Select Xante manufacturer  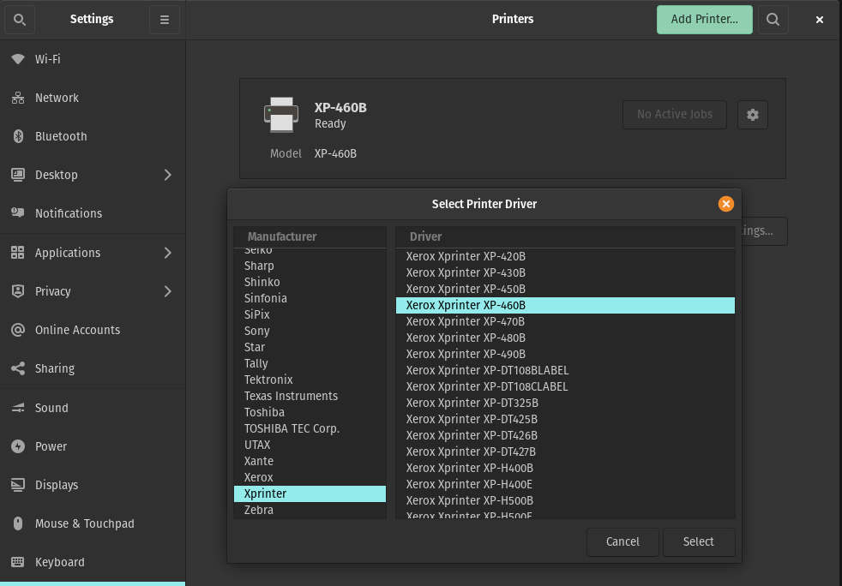pyautogui.click(x=310, y=462)
